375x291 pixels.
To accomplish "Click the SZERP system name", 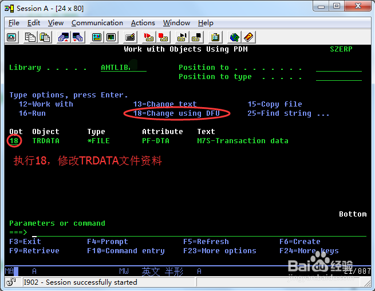I will pos(341,49).
